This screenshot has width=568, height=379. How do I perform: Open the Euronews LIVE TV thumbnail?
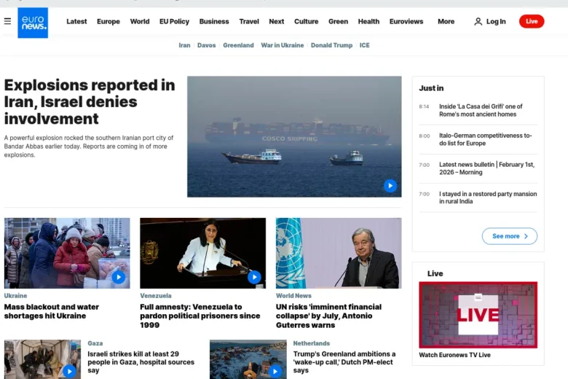(x=478, y=315)
